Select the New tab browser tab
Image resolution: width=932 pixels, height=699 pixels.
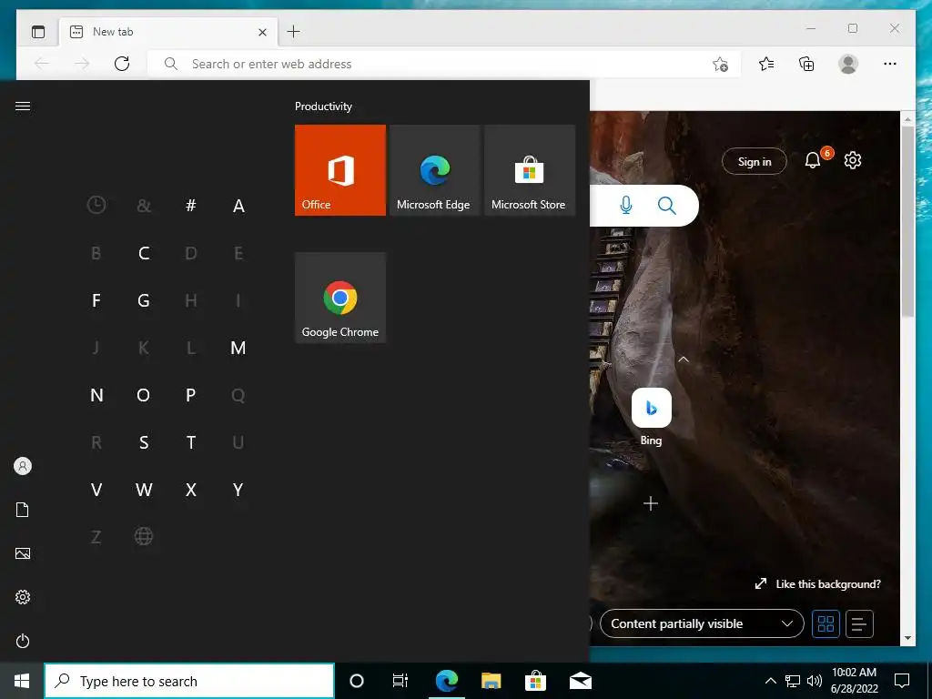click(168, 32)
